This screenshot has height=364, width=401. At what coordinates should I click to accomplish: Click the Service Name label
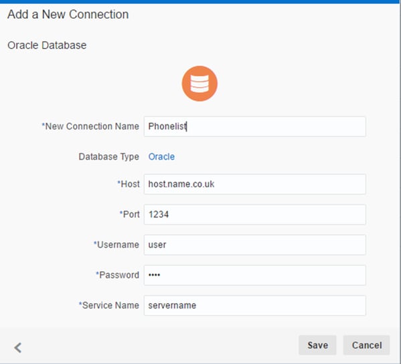[x=109, y=305]
